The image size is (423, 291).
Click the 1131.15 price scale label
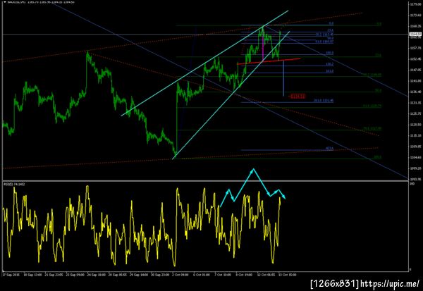[x=415, y=103]
